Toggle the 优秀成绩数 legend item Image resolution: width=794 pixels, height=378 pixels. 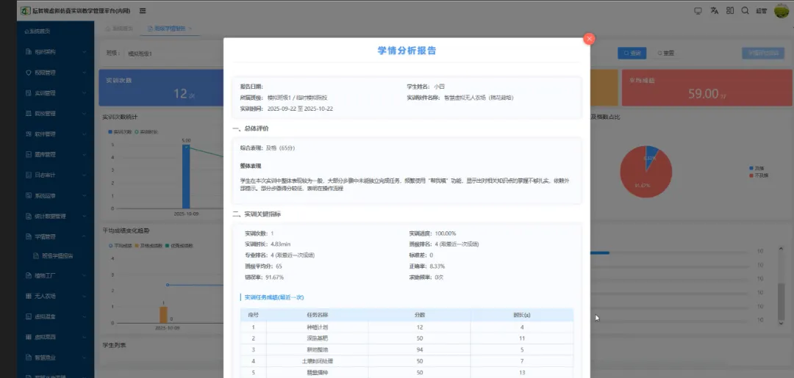point(179,246)
